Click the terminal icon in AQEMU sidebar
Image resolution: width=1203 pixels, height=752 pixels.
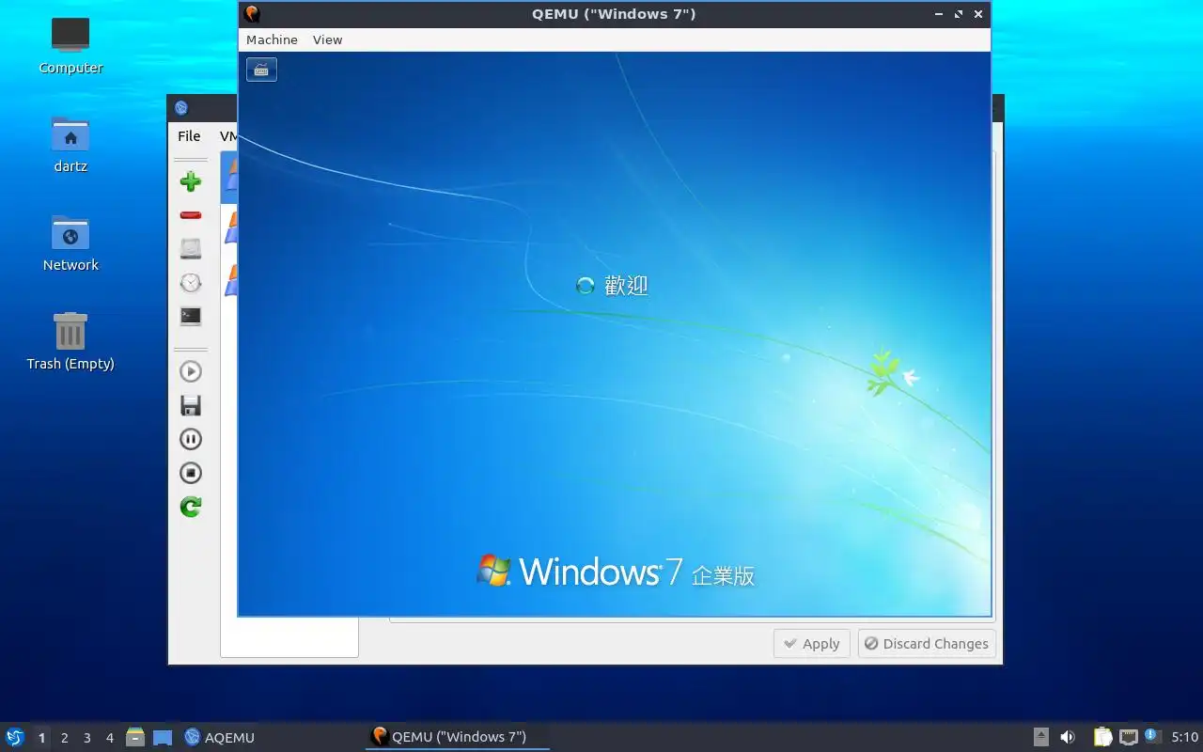pyautogui.click(x=191, y=317)
